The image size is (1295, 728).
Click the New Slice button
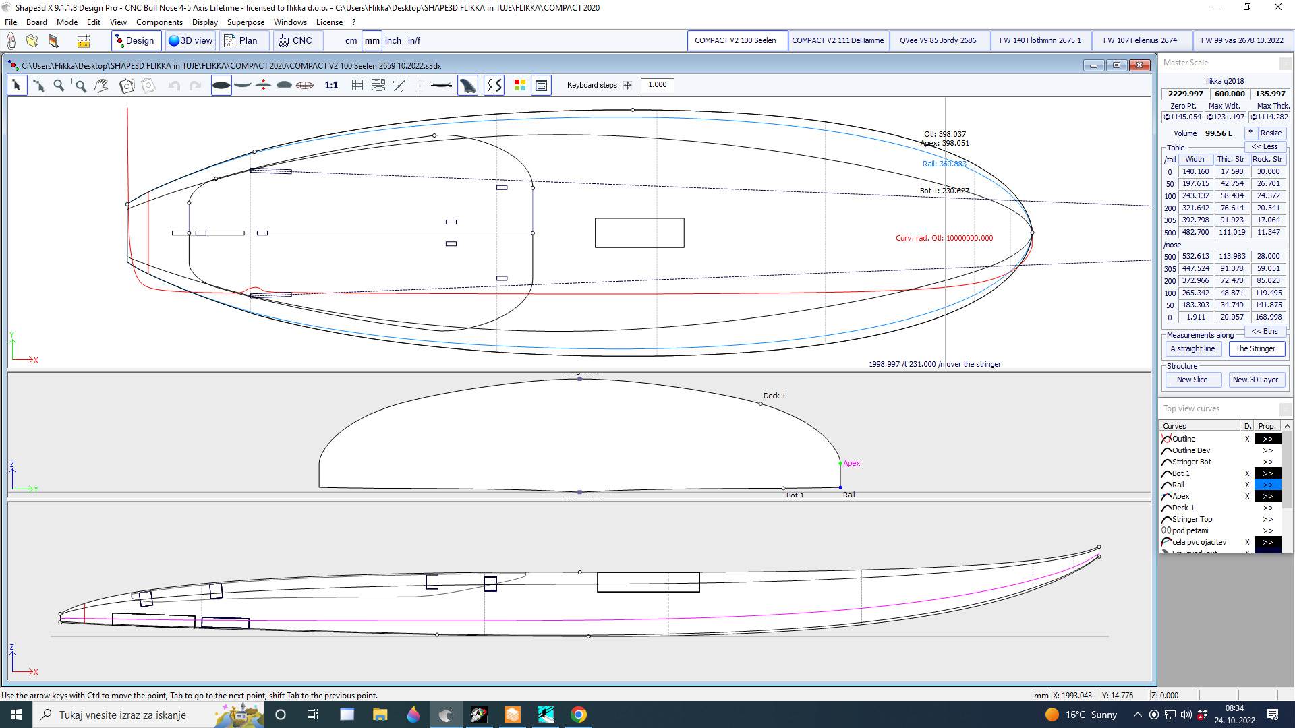pos(1192,380)
